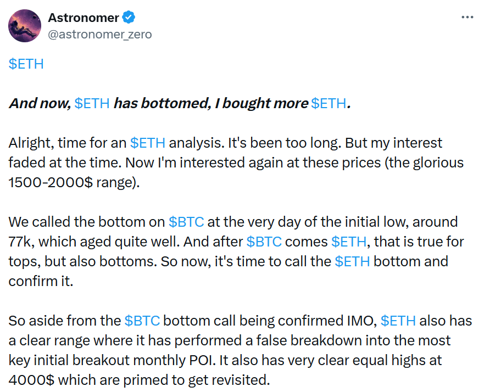Click the "77k, which aged quite well" text

(94, 242)
